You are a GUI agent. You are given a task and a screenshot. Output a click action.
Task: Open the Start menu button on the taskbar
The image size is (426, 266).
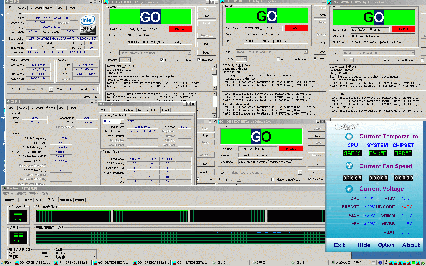pyautogui.click(x=6, y=263)
